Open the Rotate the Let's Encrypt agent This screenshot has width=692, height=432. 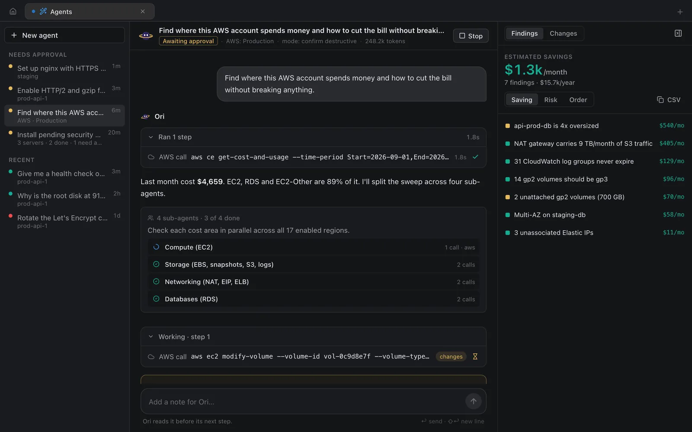click(64, 221)
